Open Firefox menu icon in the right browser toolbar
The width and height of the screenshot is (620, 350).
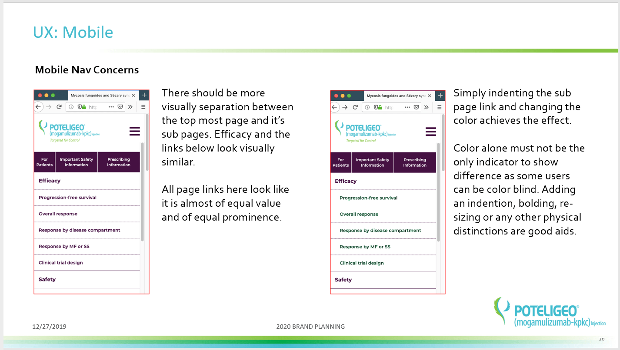pyautogui.click(x=440, y=107)
